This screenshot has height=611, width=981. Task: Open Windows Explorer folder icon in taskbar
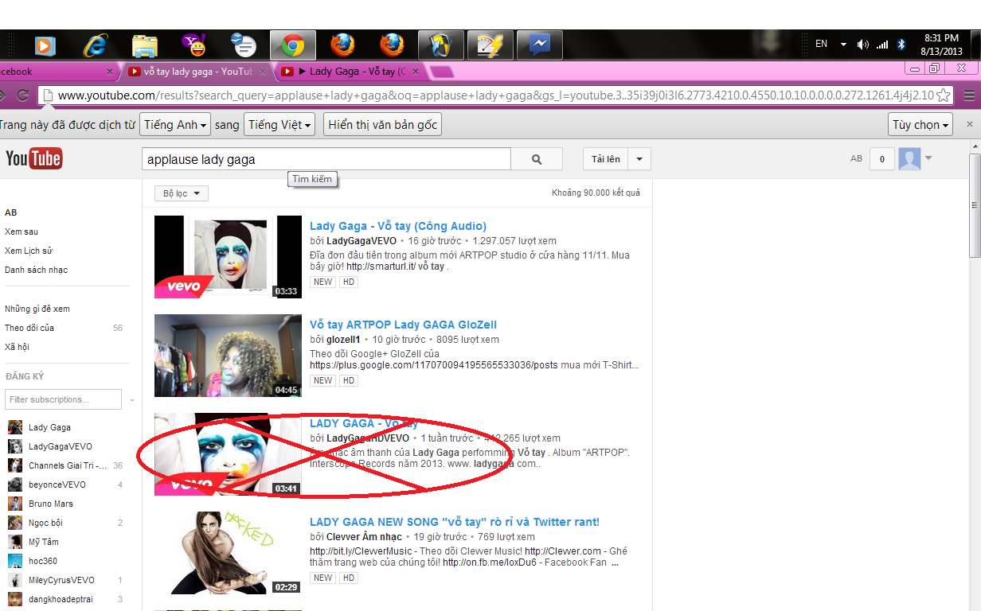pyautogui.click(x=144, y=45)
